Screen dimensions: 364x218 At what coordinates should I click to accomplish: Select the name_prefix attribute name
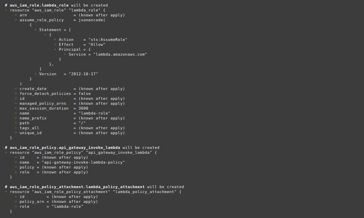33,118
